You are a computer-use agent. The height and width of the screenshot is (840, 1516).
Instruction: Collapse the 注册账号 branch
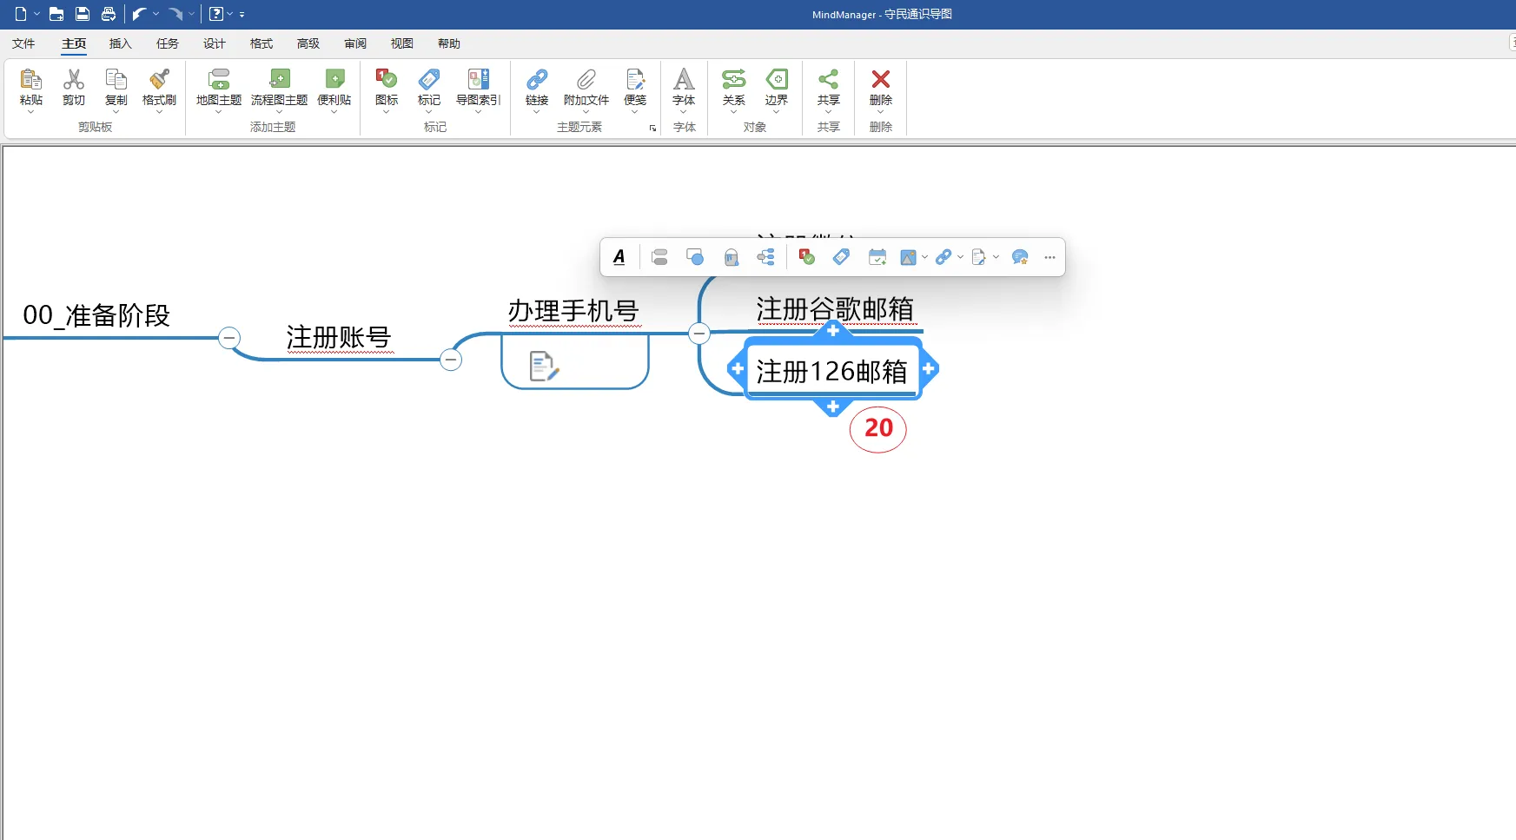coord(451,360)
